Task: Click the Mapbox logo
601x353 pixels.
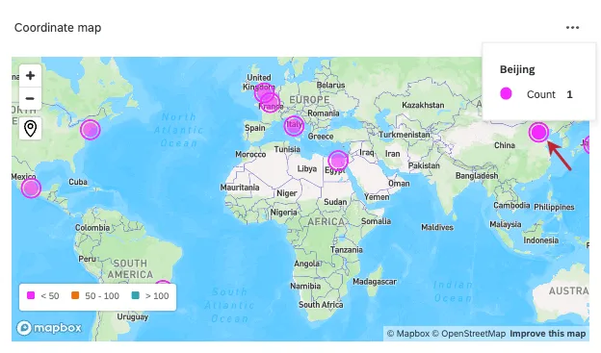Action: (49, 328)
